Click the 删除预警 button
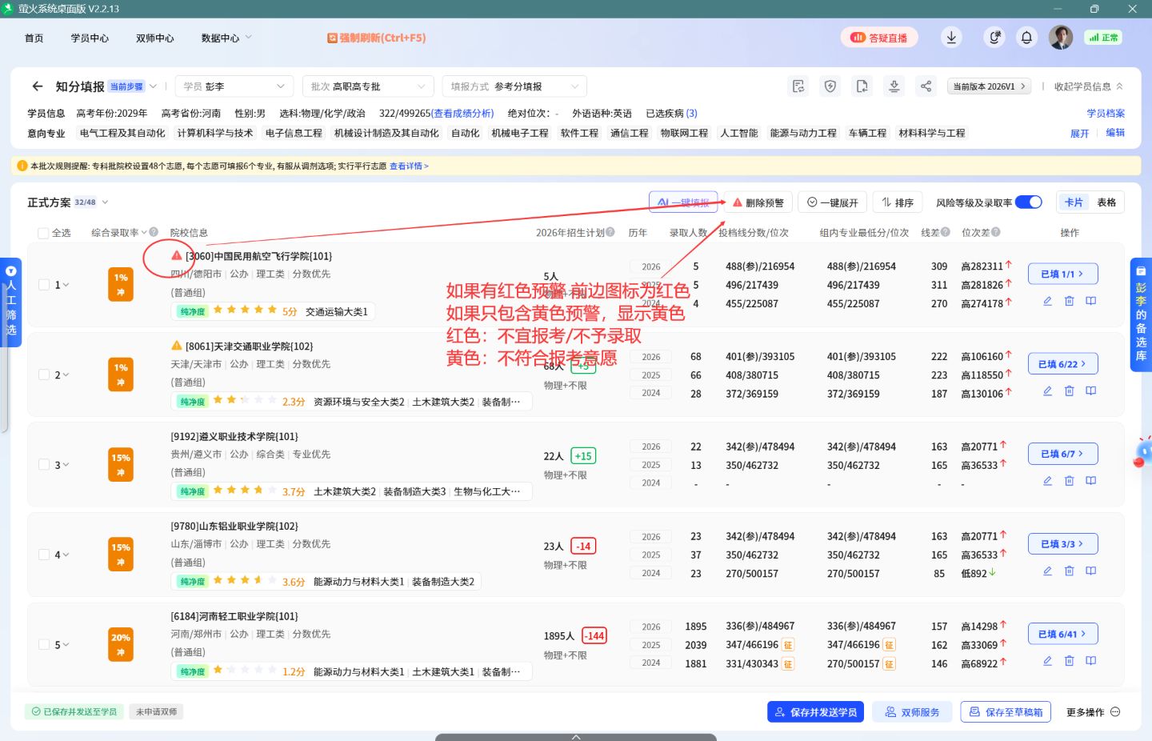The height and width of the screenshot is (741, 1152). [758, 202]
